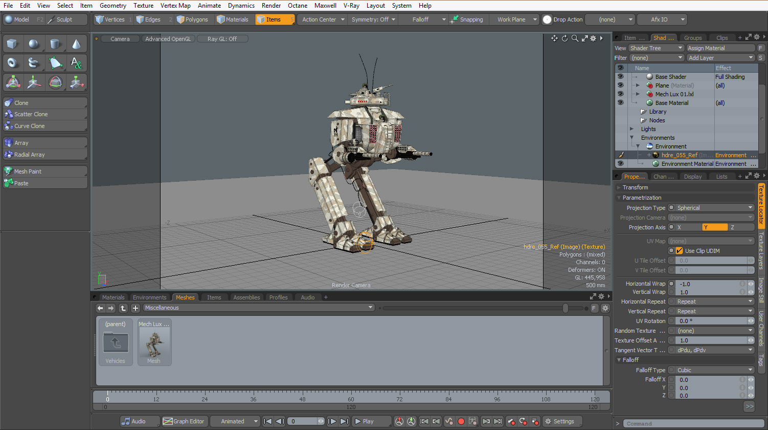Jump to first frame
Screen dimensions: 768x430
pos(267,421)
